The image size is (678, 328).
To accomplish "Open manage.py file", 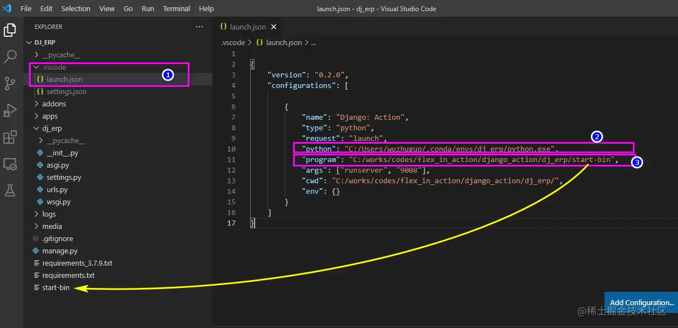I will pyautogui.click(x=60, y=251).
